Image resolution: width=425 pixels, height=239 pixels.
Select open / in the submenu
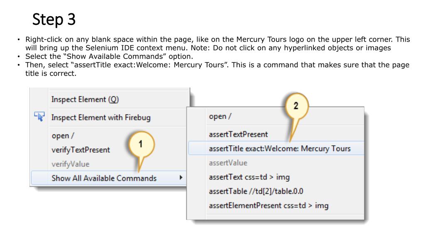tap(220, 117)
